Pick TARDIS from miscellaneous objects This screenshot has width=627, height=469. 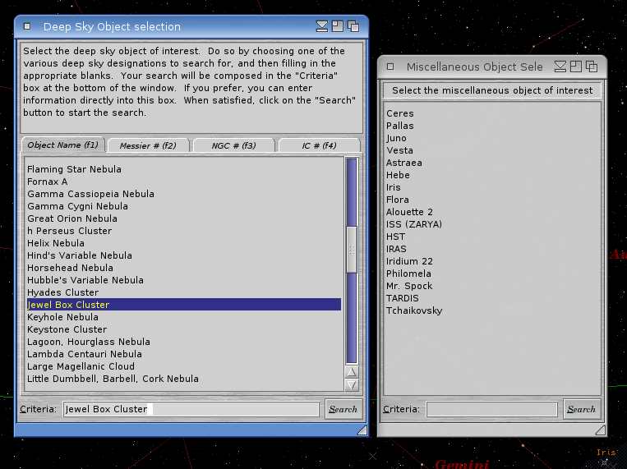coord(402,298)
